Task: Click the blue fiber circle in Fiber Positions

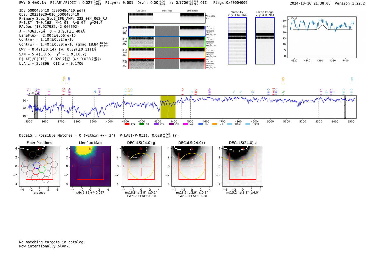Action: pyautogui.click(x=37, y=165)
